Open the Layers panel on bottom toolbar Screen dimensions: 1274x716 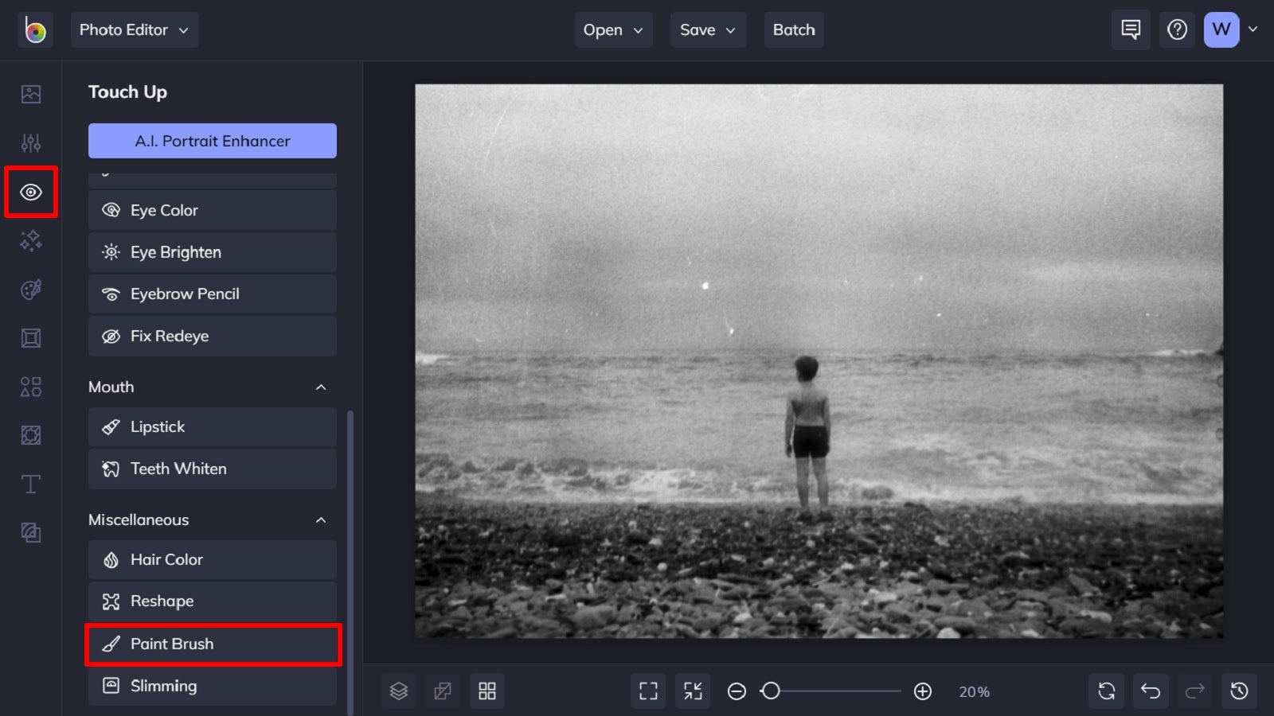coord(398,691)
